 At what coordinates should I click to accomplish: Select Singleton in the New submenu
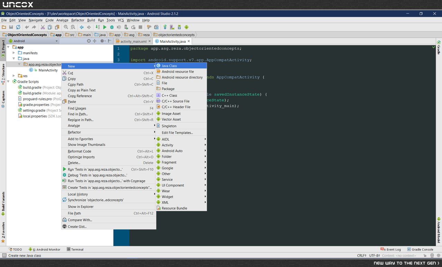[181, 126]
